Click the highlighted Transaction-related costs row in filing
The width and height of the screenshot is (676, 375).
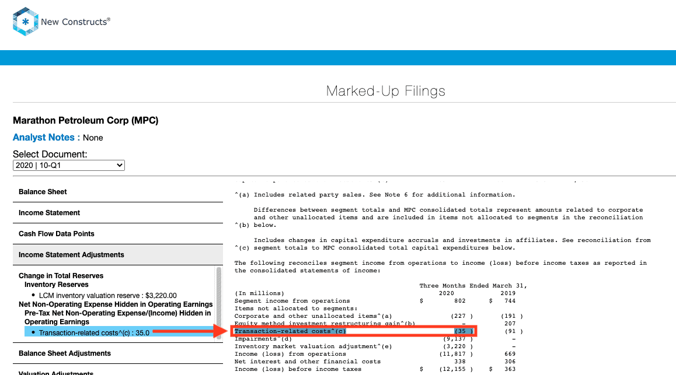pyautogui.click(x=354, y=331)
